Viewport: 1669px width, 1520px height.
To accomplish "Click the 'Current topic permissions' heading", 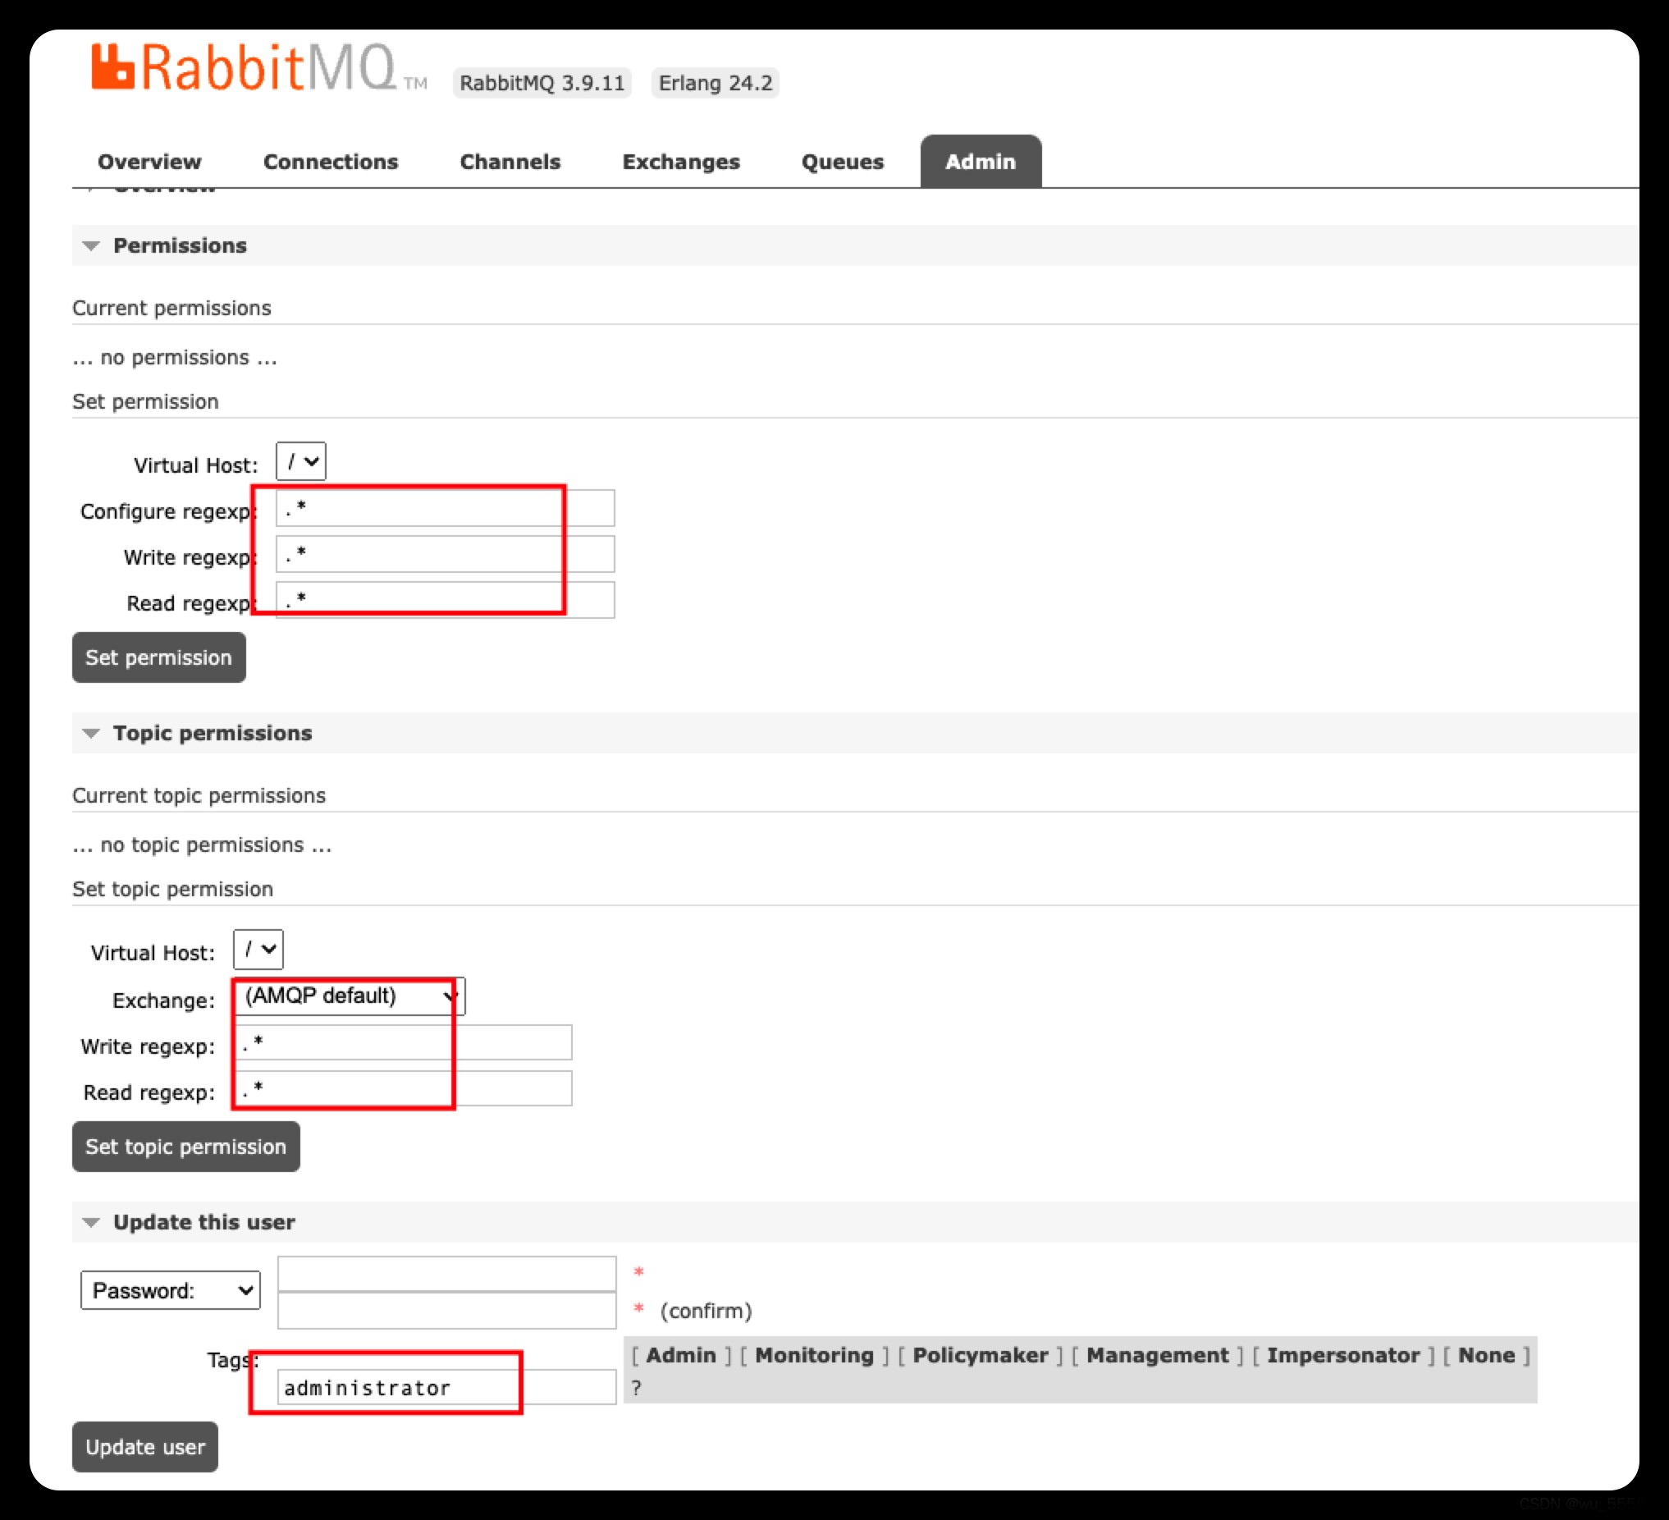I will (x=199, y=795).
